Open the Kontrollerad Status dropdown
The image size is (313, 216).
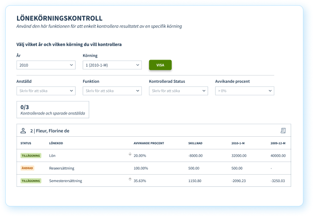(178, 91)
